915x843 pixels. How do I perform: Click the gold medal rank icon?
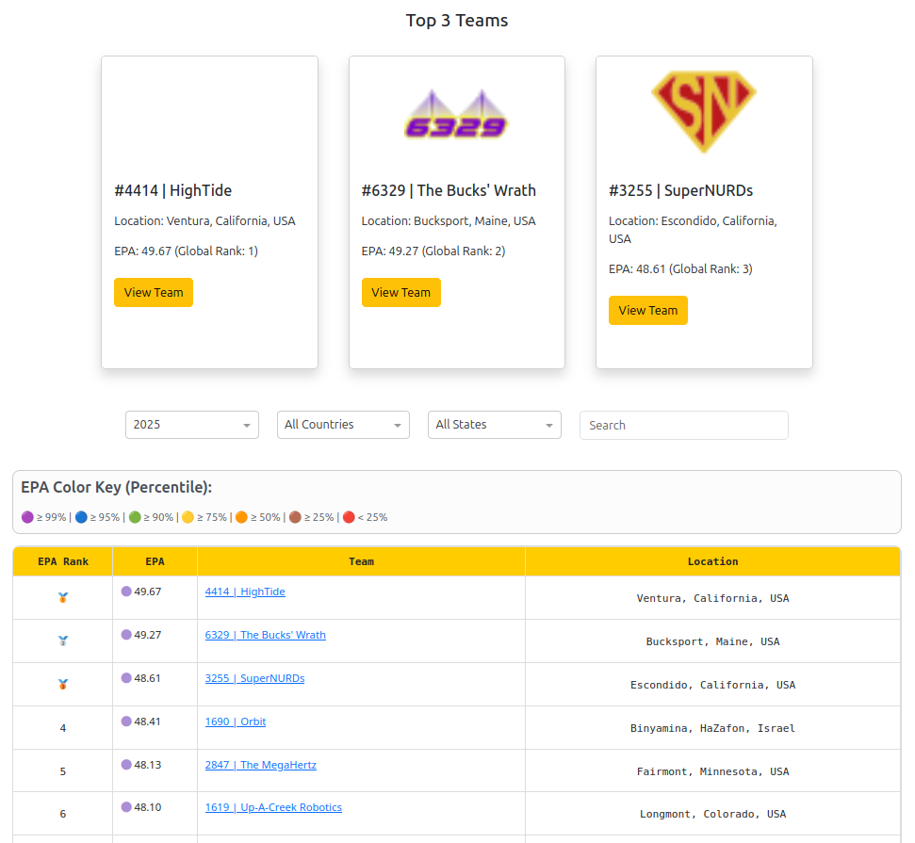tap(63, 597)
